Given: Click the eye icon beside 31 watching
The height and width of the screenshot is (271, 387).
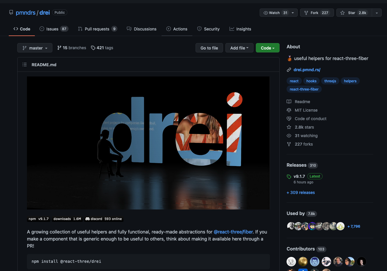Looking at the screenshot, I should coord(289,136).
